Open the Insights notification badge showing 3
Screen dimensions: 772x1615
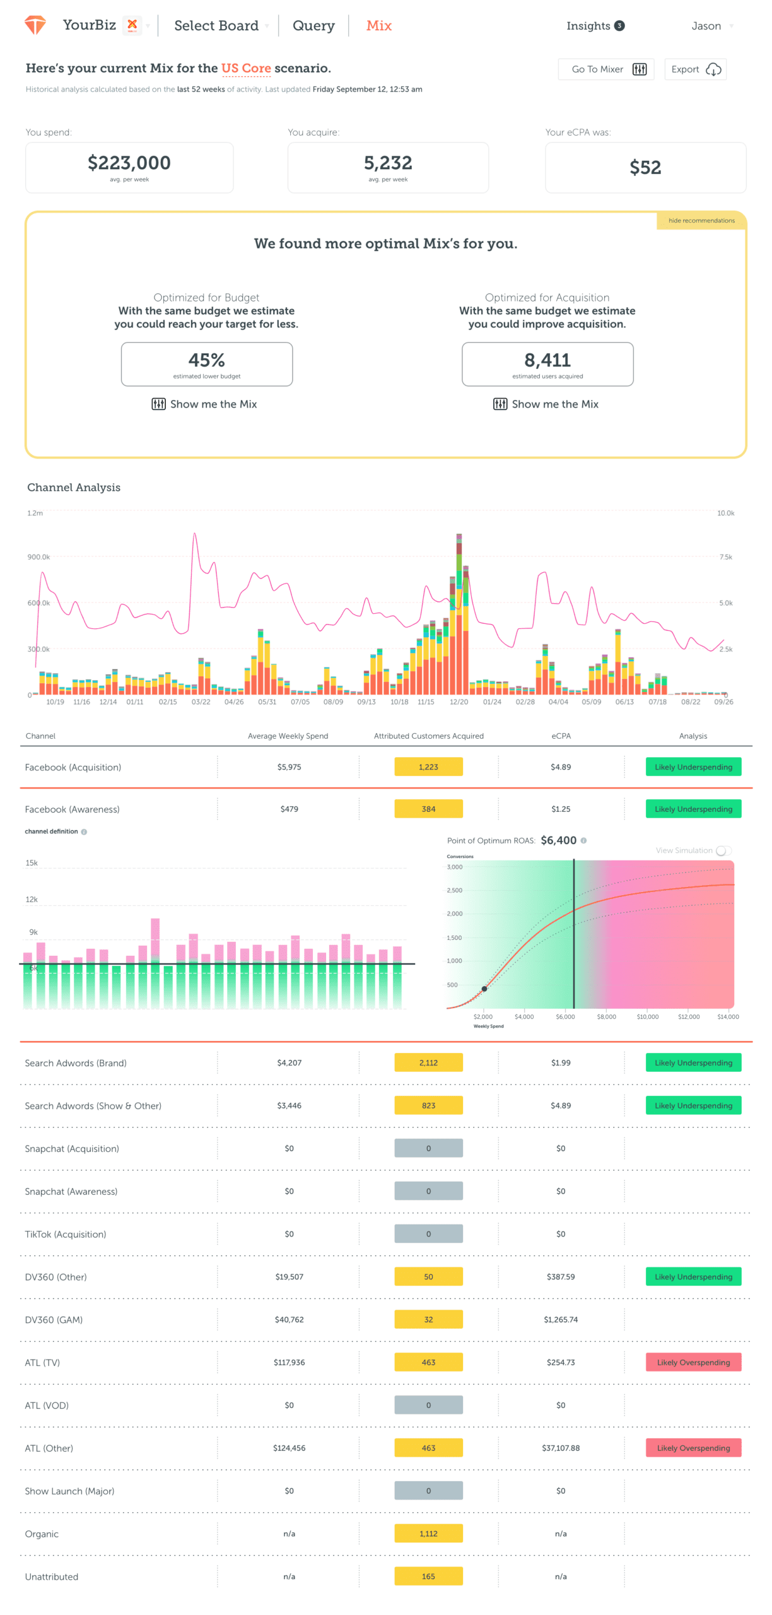point(619,26)
